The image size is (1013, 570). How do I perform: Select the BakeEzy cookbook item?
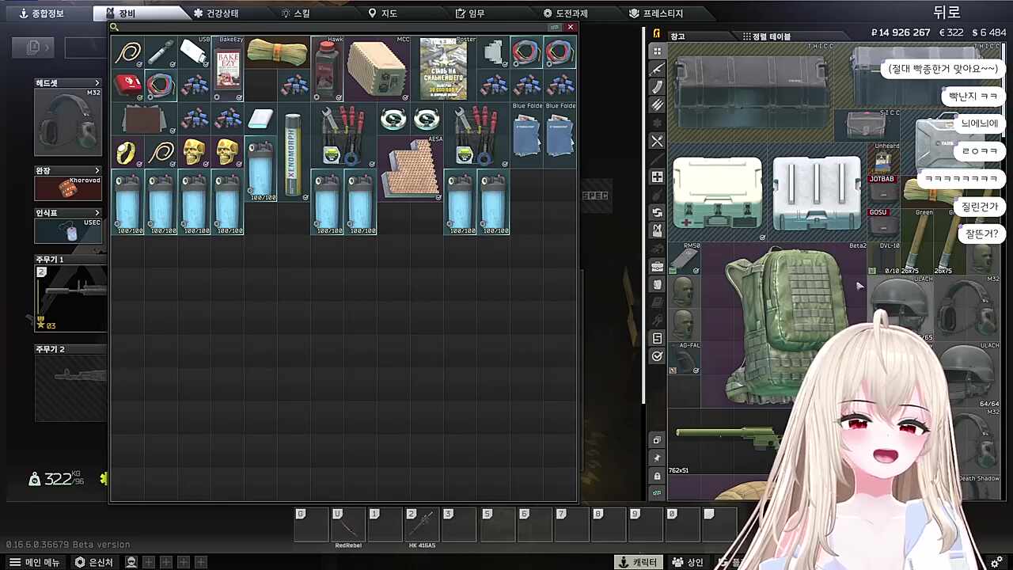click(x=228, y=69)
